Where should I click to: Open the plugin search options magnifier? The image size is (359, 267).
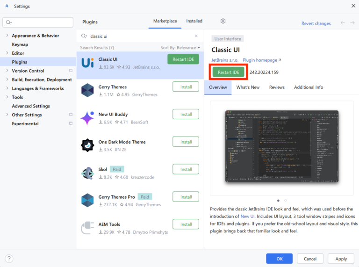[84, 36]
